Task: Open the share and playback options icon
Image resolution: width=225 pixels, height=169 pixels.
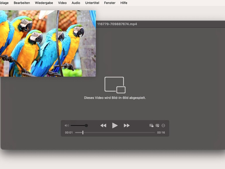Action: pos(157,125)
